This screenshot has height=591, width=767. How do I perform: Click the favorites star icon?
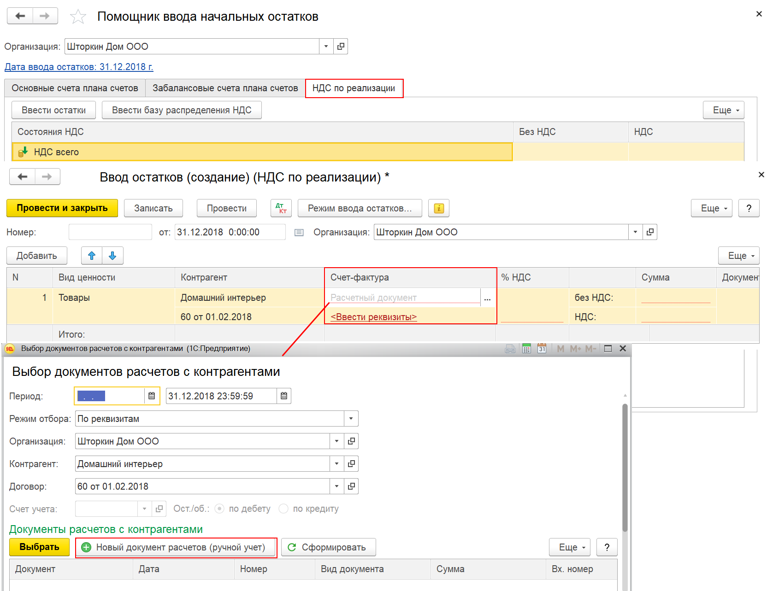coord(78,17)
